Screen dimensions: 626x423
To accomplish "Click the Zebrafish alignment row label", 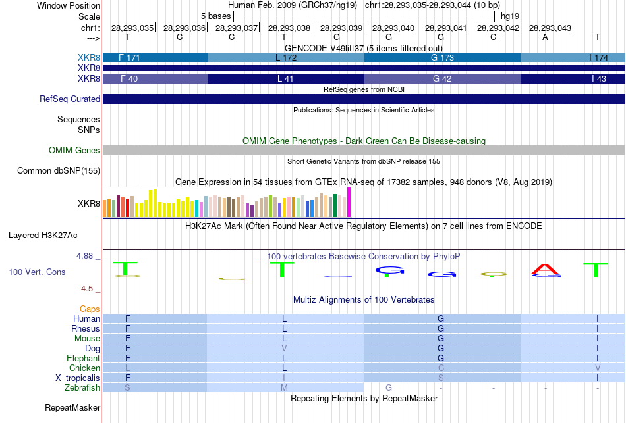I will [82, 387].
